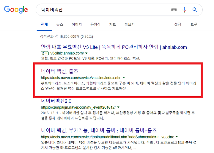Start voice search with the microphone icon
This screenshot has height=153, width=214.
pyautogui.click(x=184, y=10)
